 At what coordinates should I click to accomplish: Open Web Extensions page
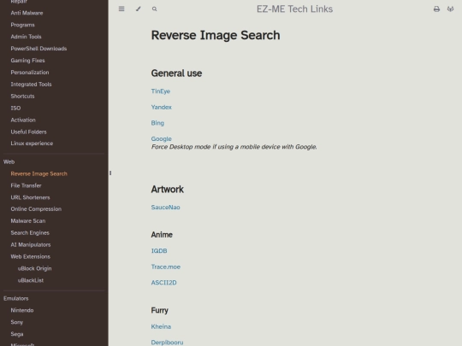click(30, 256)
